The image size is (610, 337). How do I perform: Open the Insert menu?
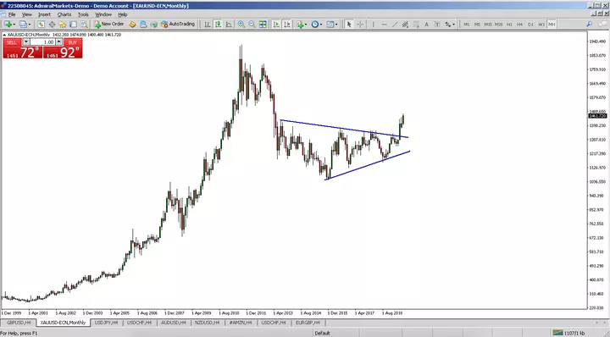click(44, 14)
